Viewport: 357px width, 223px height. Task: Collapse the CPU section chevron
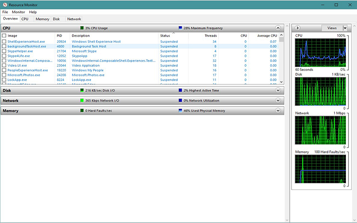click(x=278, y=28)
